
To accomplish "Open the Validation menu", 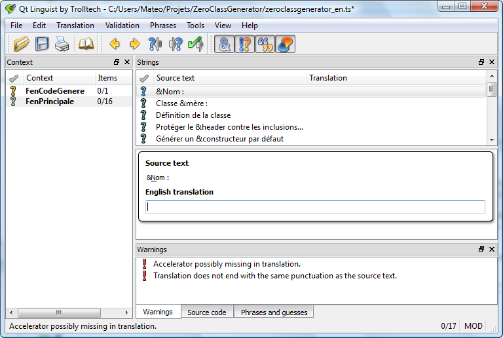I will click(x=122, y=26).
